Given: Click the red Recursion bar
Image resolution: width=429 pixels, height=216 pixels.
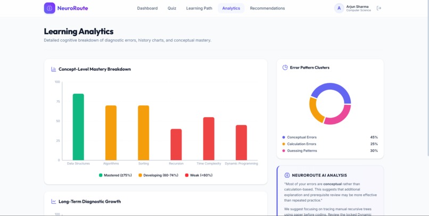Looking at the screenshot, I should click(176, 145).
